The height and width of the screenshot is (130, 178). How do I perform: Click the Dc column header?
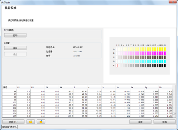pos(123,88)
